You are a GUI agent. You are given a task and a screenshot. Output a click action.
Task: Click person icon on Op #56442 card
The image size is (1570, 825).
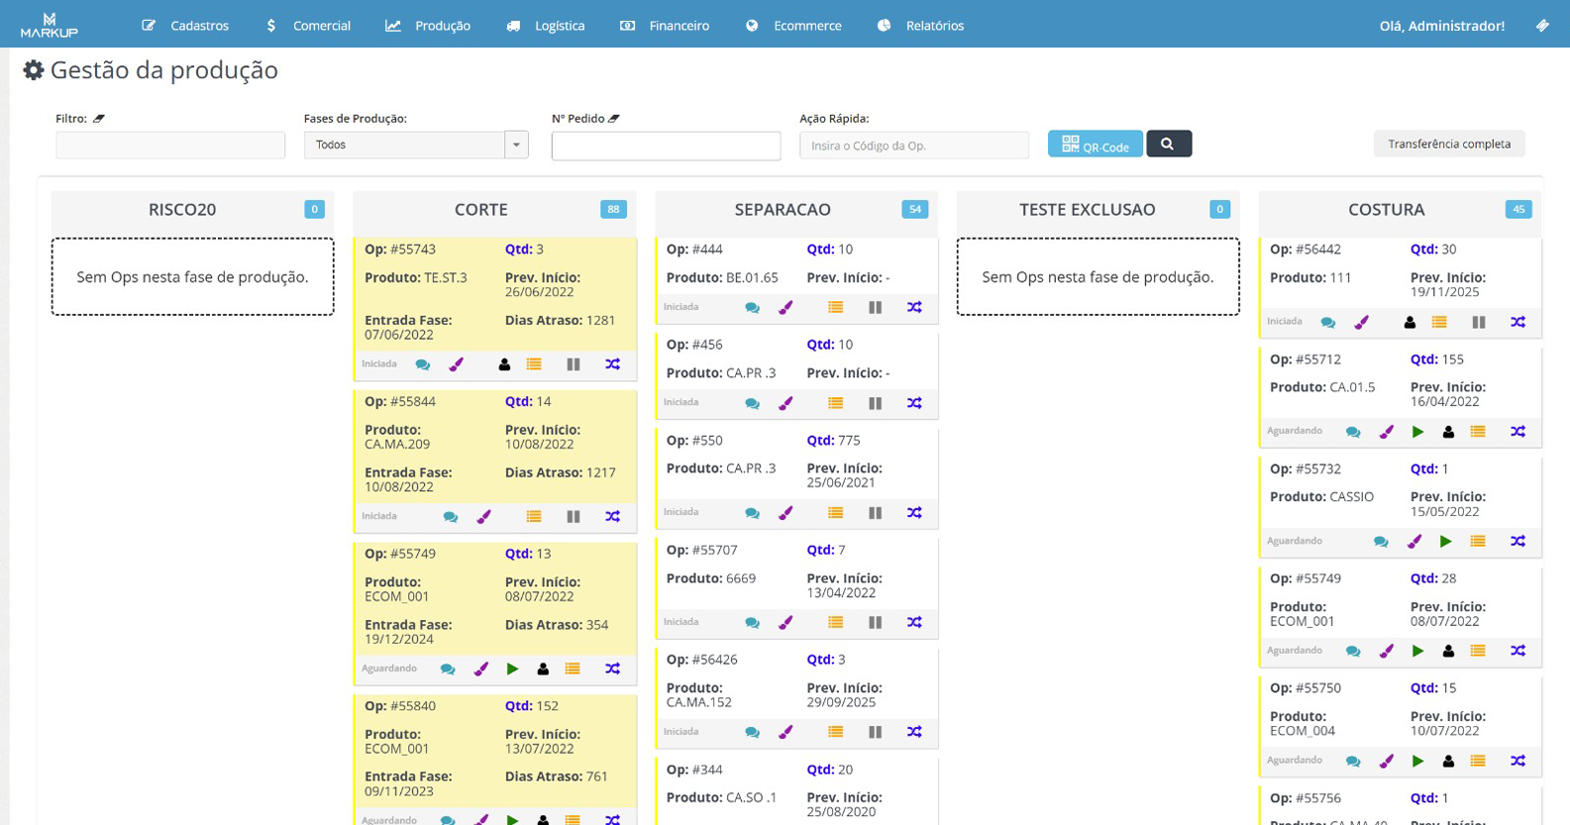click(x=1410, y=323)
